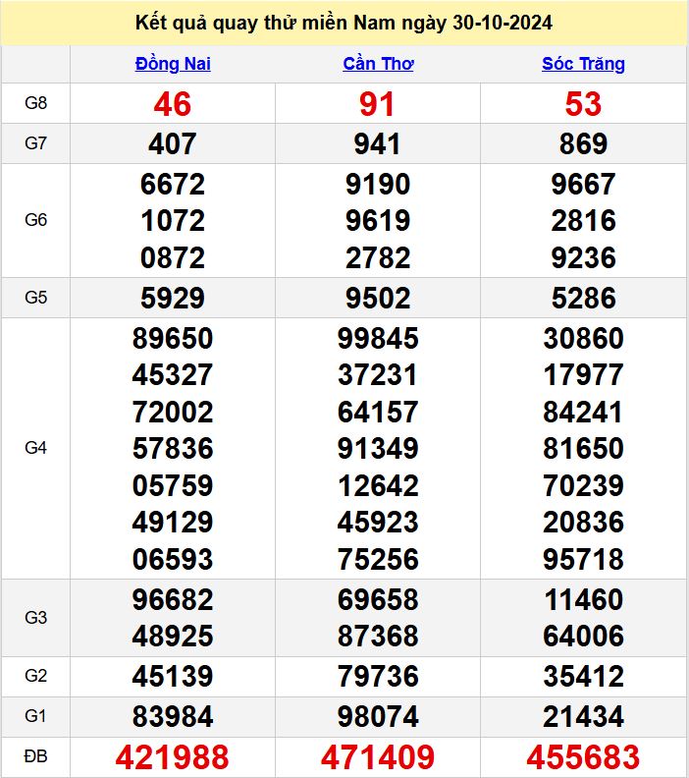Viewport: 689px width, 778px height.
Task: Click the G4 number 75256
Action: 378,560
